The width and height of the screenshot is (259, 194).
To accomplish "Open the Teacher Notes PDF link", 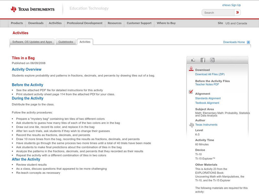I will (207, 84).
